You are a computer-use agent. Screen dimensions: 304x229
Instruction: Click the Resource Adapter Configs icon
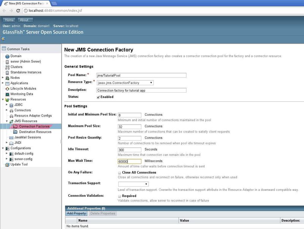coord(11,116)
